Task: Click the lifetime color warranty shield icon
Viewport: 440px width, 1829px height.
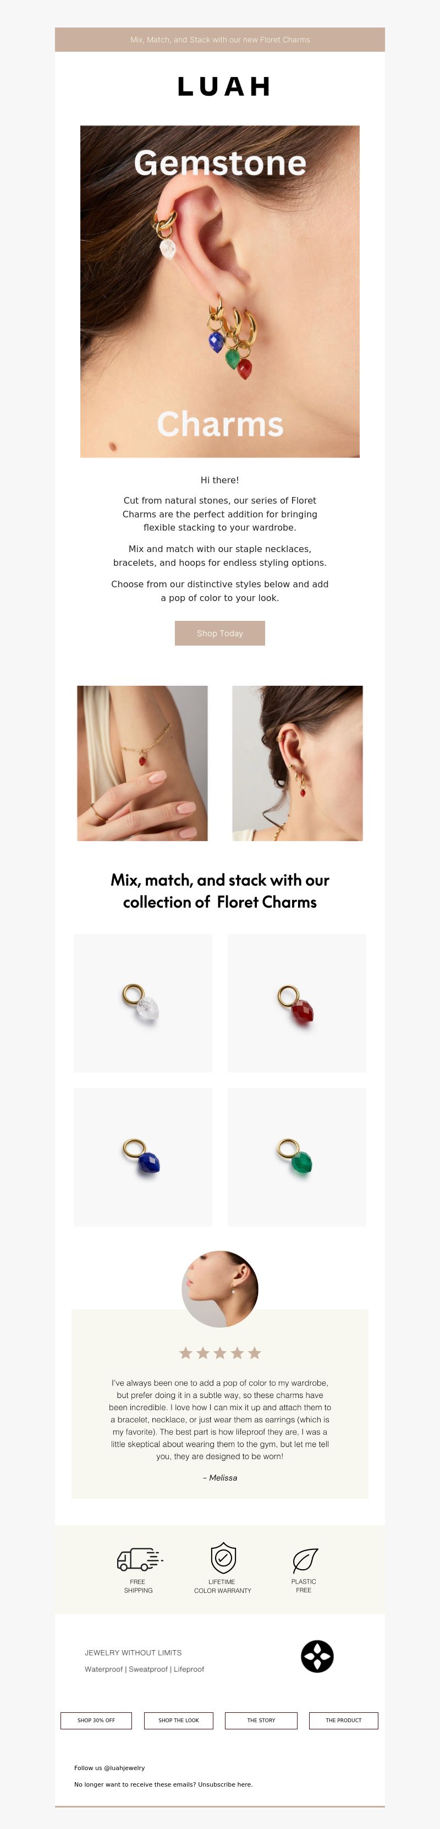Action: pos(223,1558)
